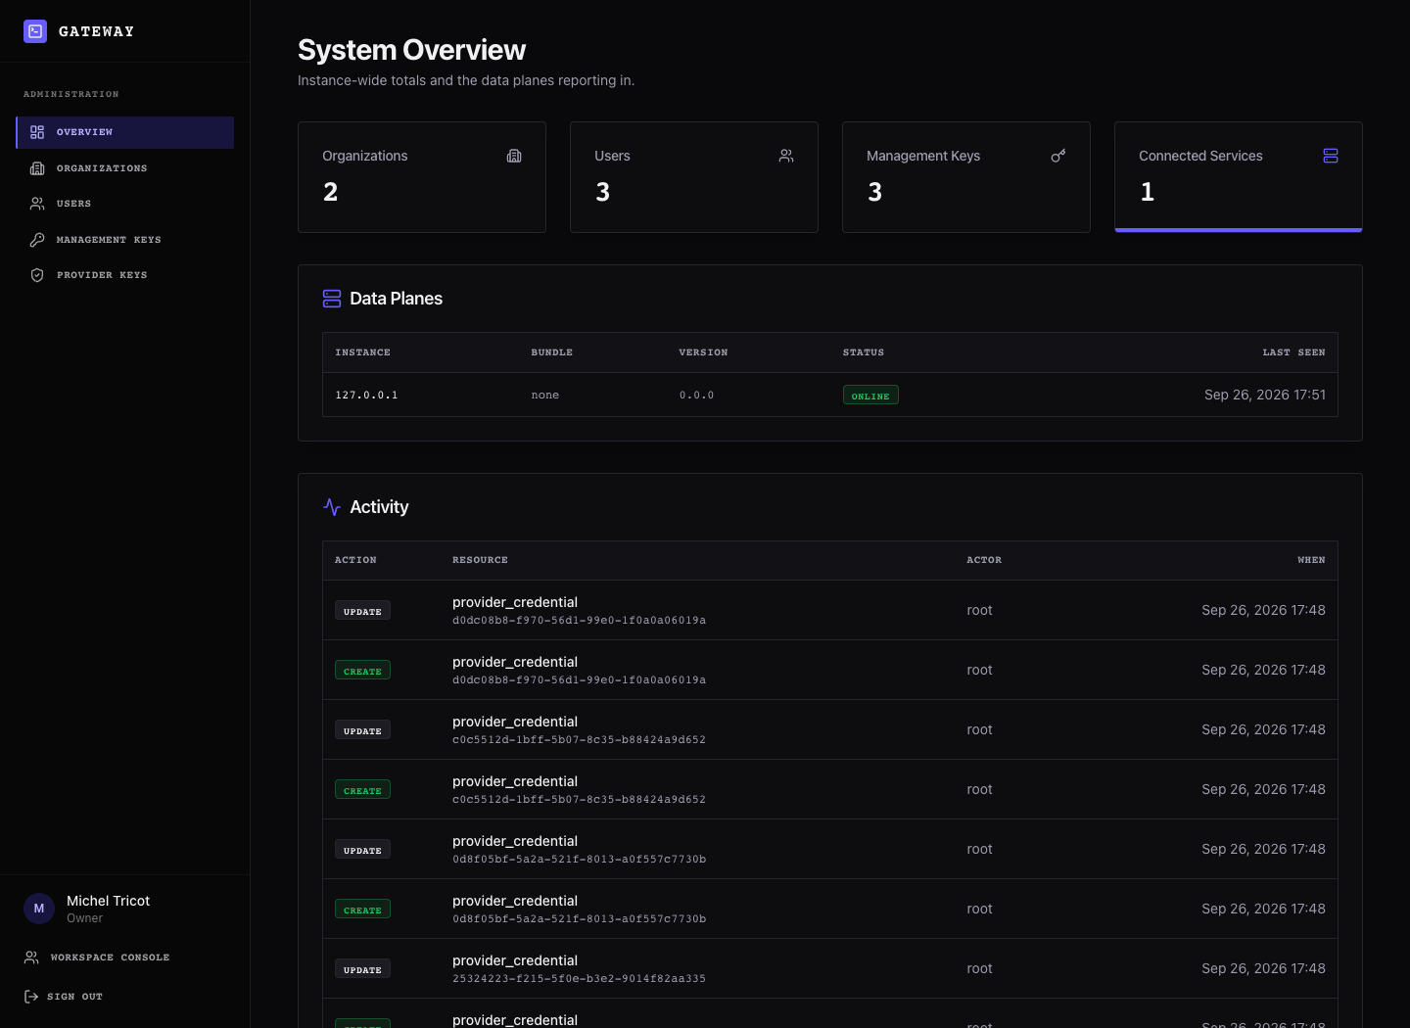
Task: Click the server icon on Connected Services card
Action: point(1331,156)
